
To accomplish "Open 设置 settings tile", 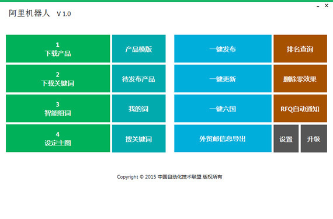I will 286,138.
